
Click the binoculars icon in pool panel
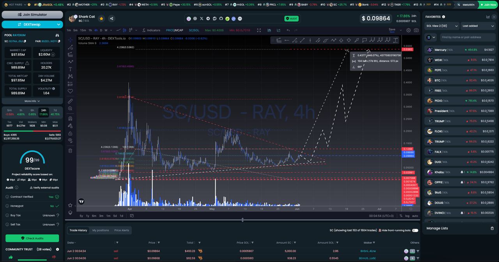coord(57,35)
